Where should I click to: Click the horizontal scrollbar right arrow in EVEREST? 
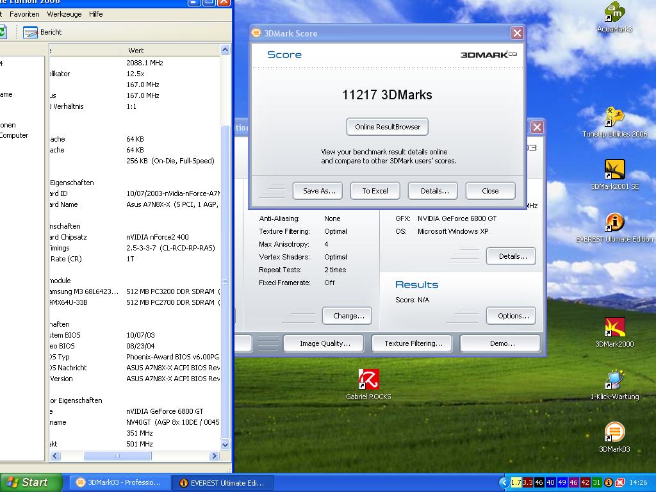[215, 455]
